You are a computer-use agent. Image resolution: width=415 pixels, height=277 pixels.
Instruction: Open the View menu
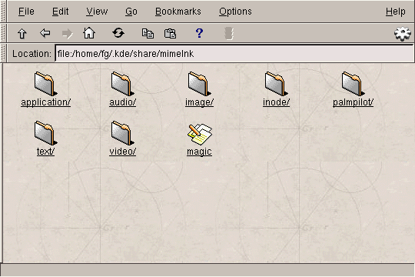tap(97, 12)
